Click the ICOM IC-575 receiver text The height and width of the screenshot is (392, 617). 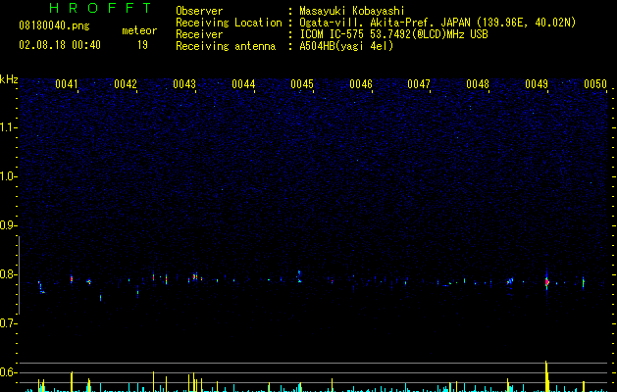(393, 34)
